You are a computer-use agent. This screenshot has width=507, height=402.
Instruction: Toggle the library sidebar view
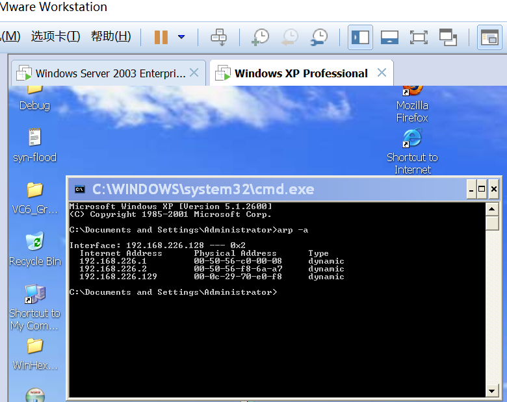360,37
